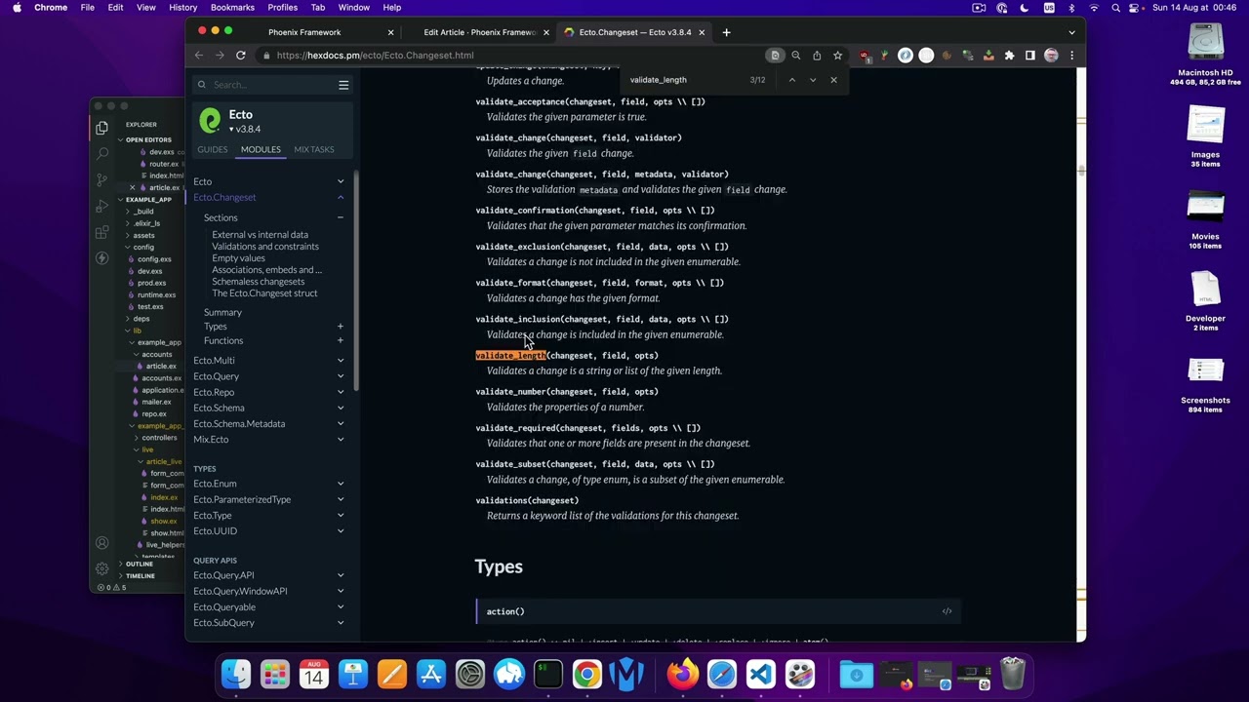Open Ecto.UUID in sidebar
The width and height of the screenshot is (1249, 702).
click(215, 531)
